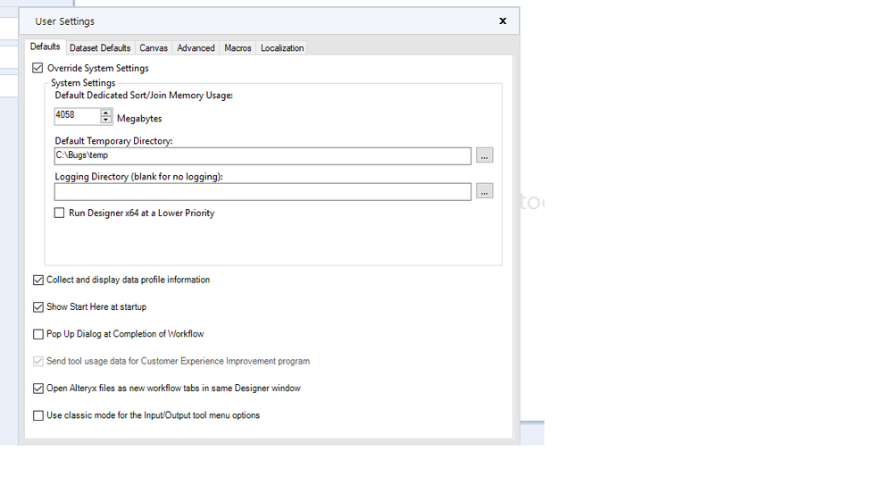This screenshot has height=502, width=892.
Task: Open the Canvas tab
Action: click(x=154, y=48)
